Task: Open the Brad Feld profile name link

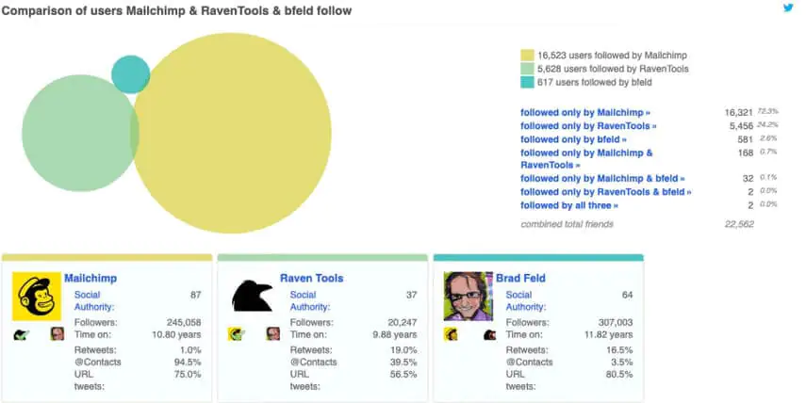Action: [x=520, y=279]
